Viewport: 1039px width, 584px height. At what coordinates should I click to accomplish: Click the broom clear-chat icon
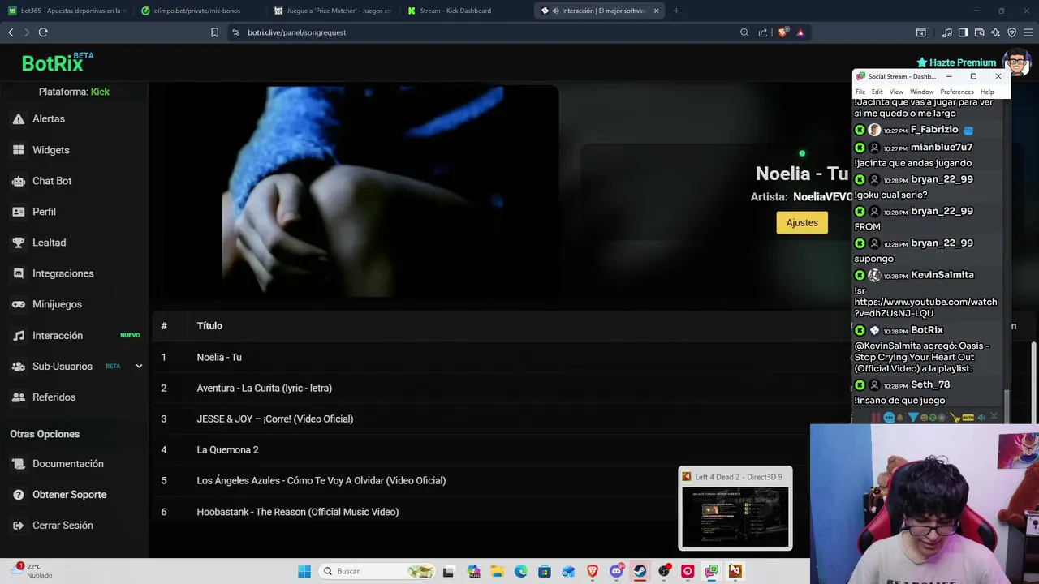955,417
